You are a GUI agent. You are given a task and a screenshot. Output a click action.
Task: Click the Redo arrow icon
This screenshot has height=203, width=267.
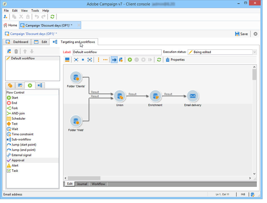point(44,17)
